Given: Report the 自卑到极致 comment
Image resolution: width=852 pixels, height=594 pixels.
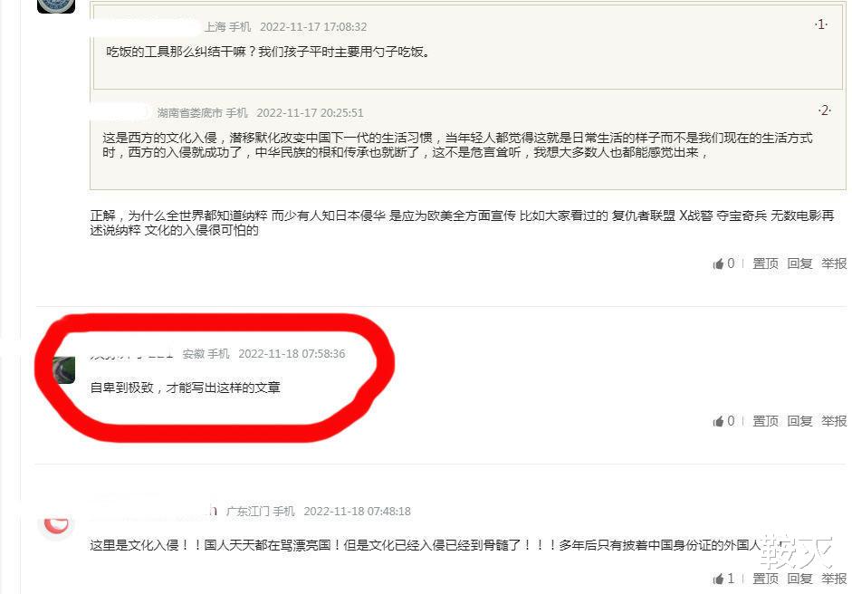Looking at the screenshot, I should pyautogui.click(x=834, y=421).
